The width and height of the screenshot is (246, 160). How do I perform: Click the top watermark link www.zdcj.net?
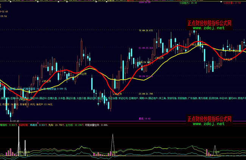click(x=209, y=28)
